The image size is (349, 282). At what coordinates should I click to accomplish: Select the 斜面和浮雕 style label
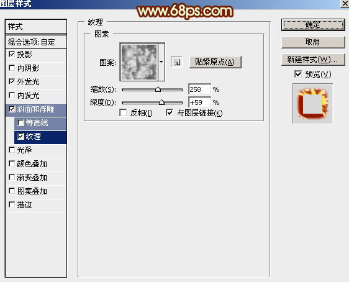(x=35, y=109)
